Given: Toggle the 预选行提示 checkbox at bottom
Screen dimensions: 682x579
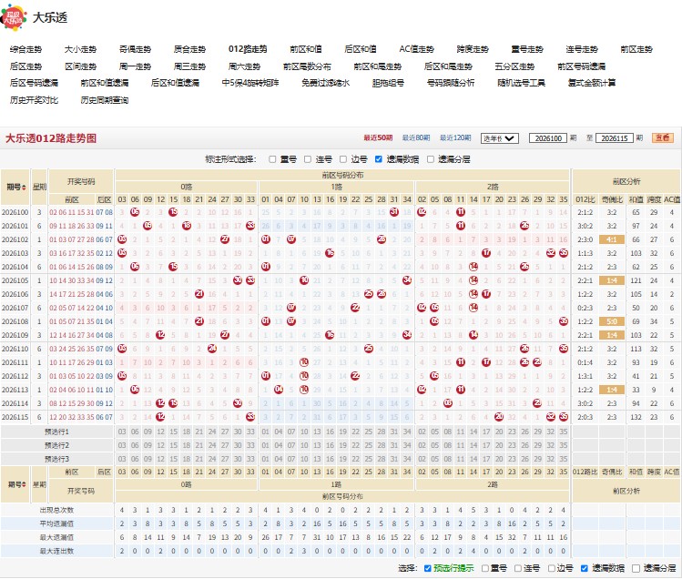Looking at the screenshot, I should (x=428, y=568).
